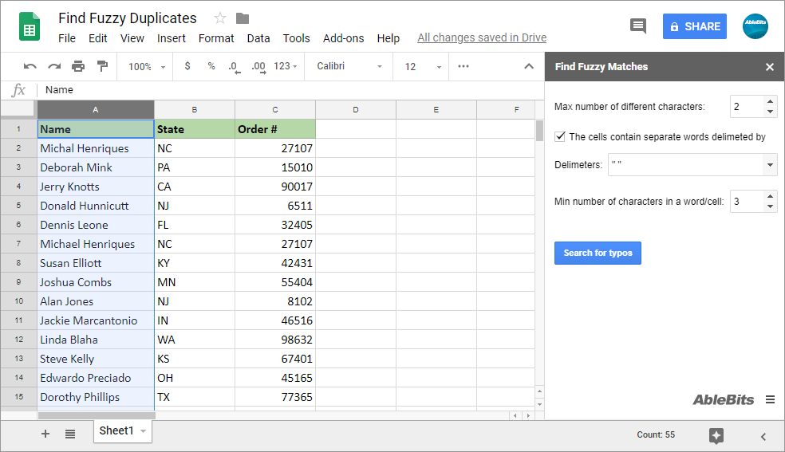Add a new sheet with plus icon
785x452 pixels.
click(45, 434)
